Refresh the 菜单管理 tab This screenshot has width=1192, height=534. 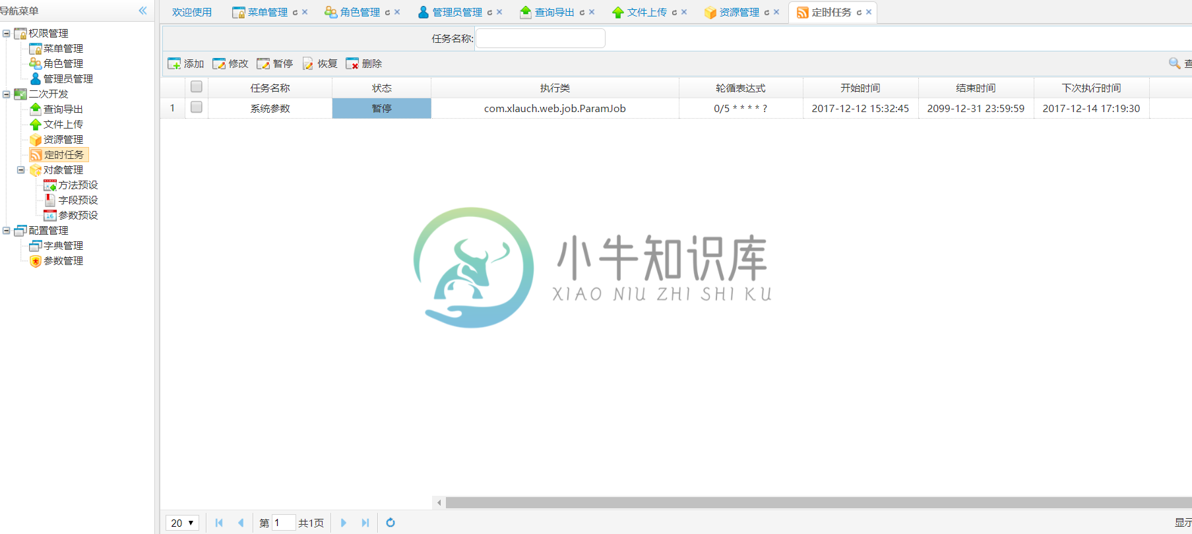click(x=295, y=13)
